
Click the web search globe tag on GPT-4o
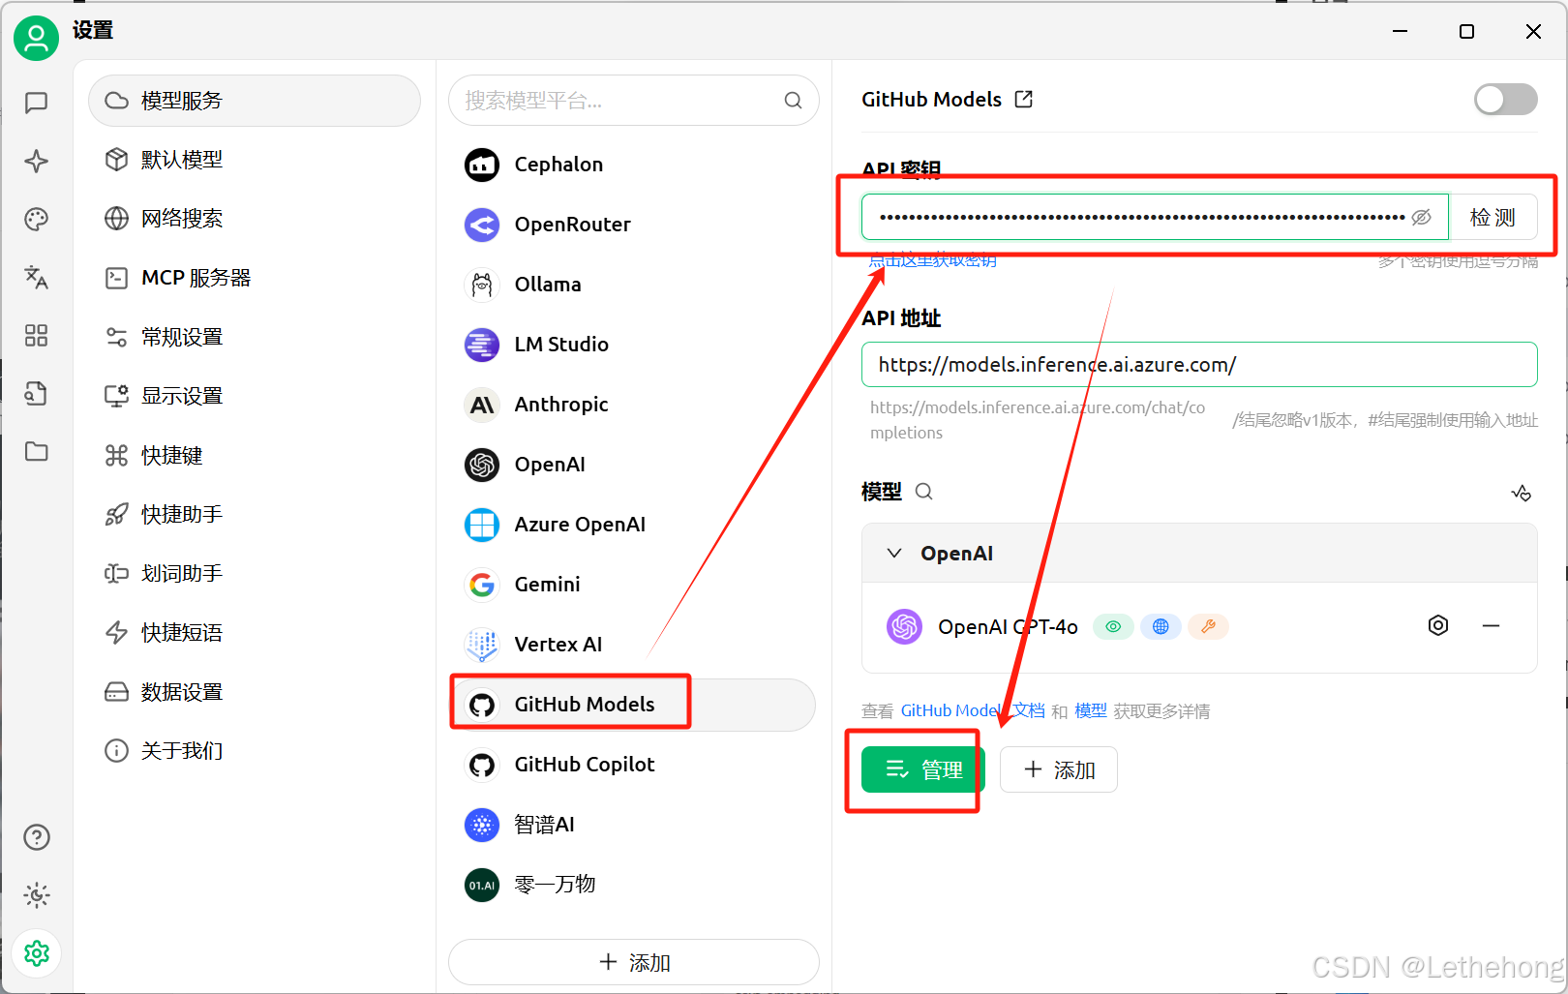(x=1161, y=627)
